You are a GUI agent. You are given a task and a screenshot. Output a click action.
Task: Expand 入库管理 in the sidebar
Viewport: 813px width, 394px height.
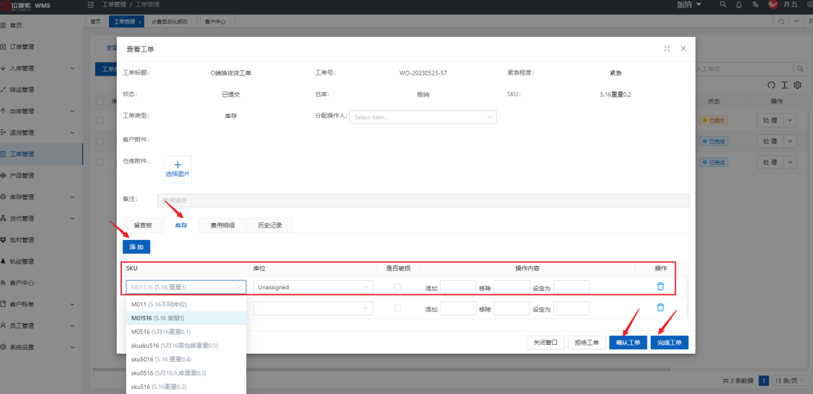[72, 68]
